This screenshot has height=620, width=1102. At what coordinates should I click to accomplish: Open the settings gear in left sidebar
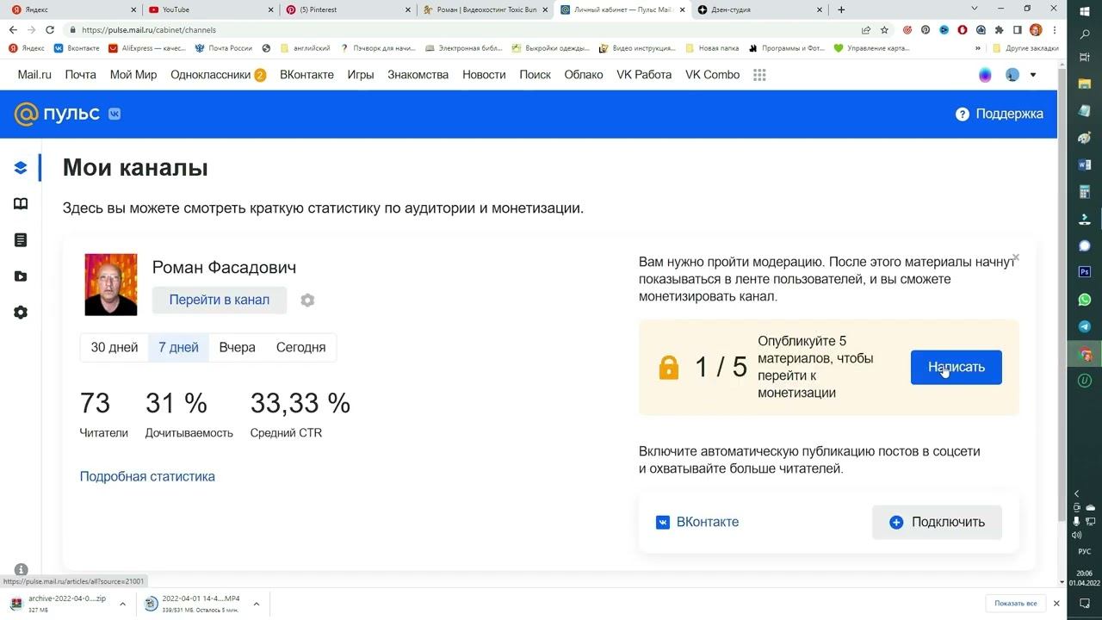pyautogui.click(x=21, y=313)
